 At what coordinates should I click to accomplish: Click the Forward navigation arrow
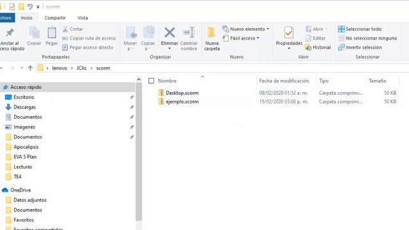[x=12, y=68]
